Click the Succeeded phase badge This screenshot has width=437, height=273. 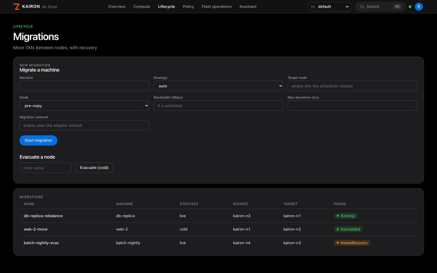coord(348,229)
